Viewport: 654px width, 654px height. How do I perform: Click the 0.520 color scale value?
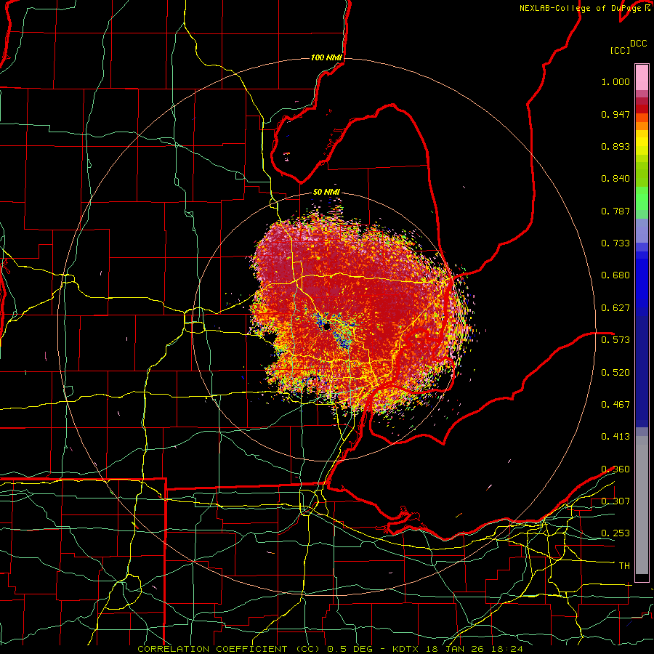[x=615, y=373]
